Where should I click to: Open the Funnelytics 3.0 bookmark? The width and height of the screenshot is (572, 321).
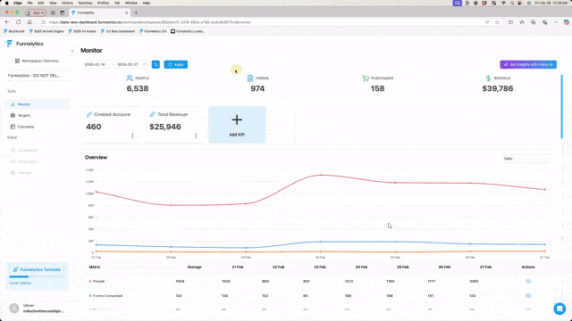tap(153, 31)
